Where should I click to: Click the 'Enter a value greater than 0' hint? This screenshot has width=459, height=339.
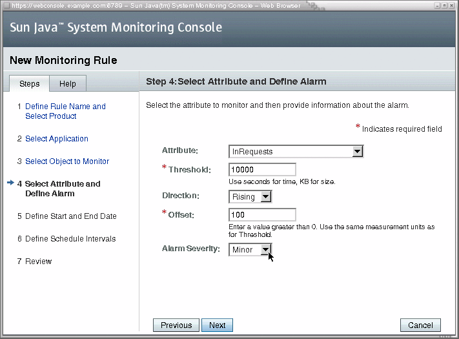click(332, 231)
